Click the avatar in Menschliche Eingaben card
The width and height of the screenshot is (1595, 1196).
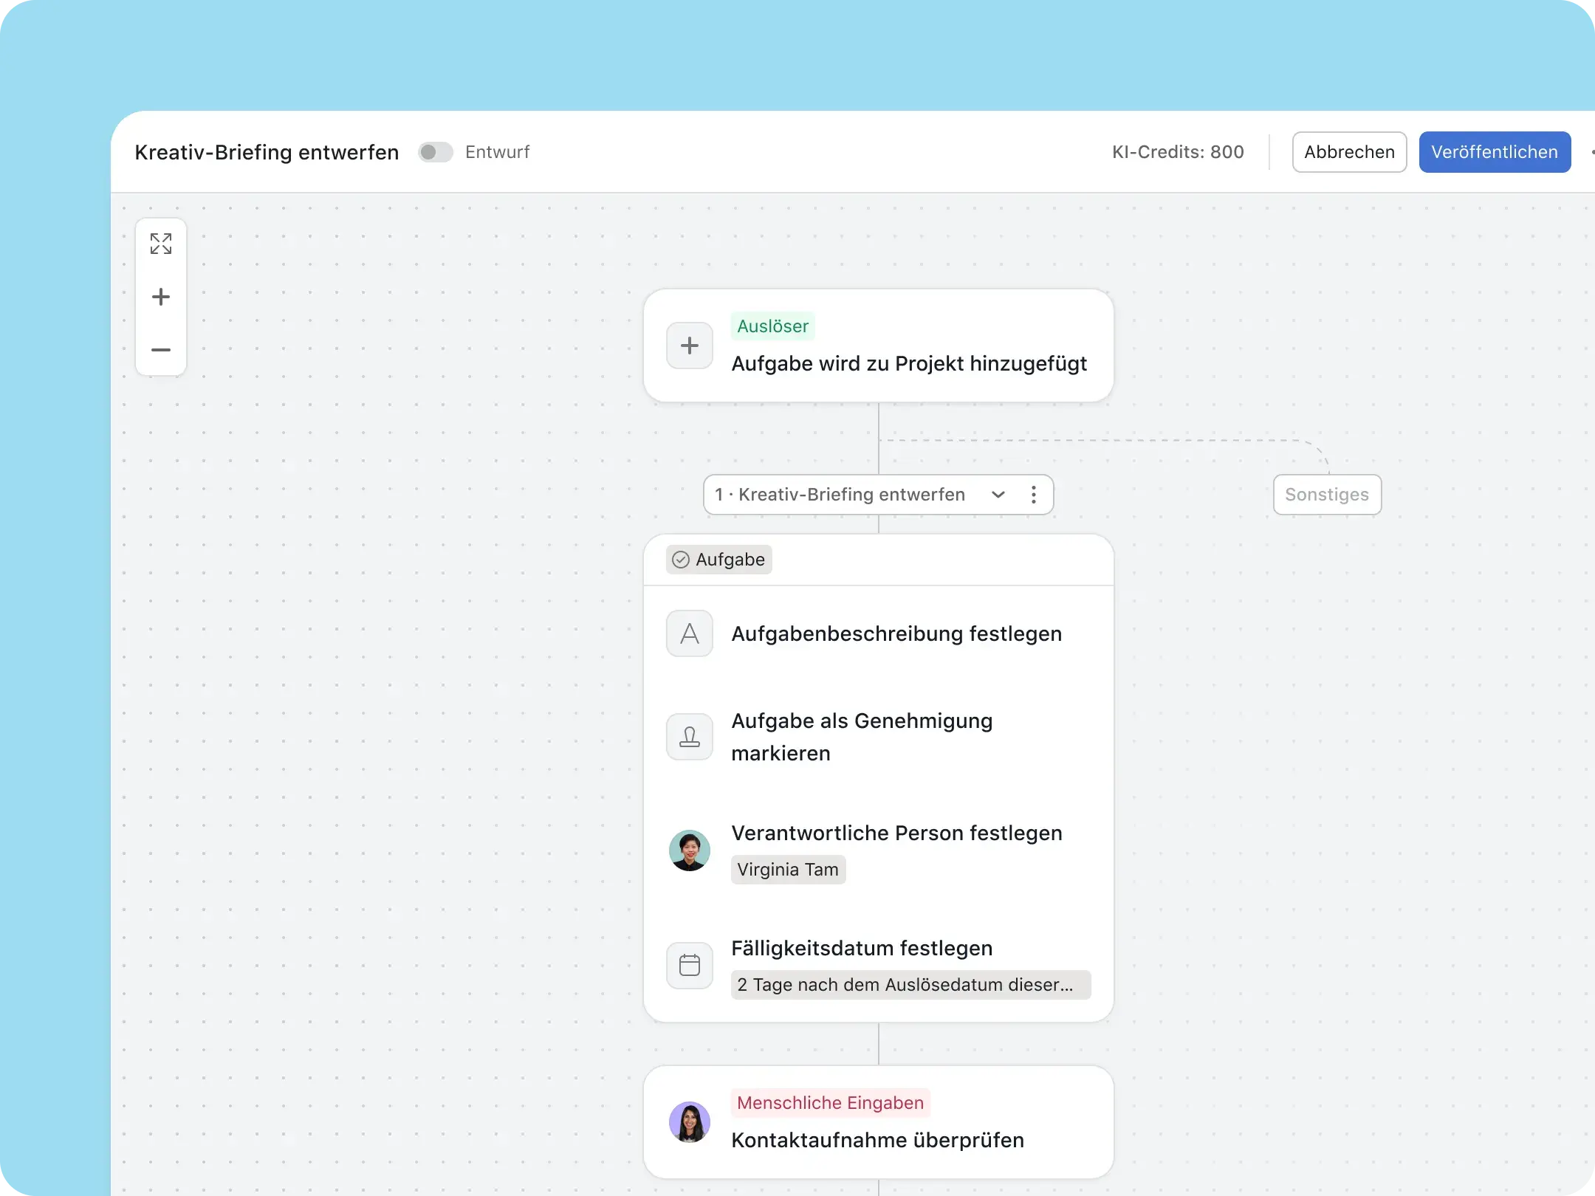click(690, 1122)
